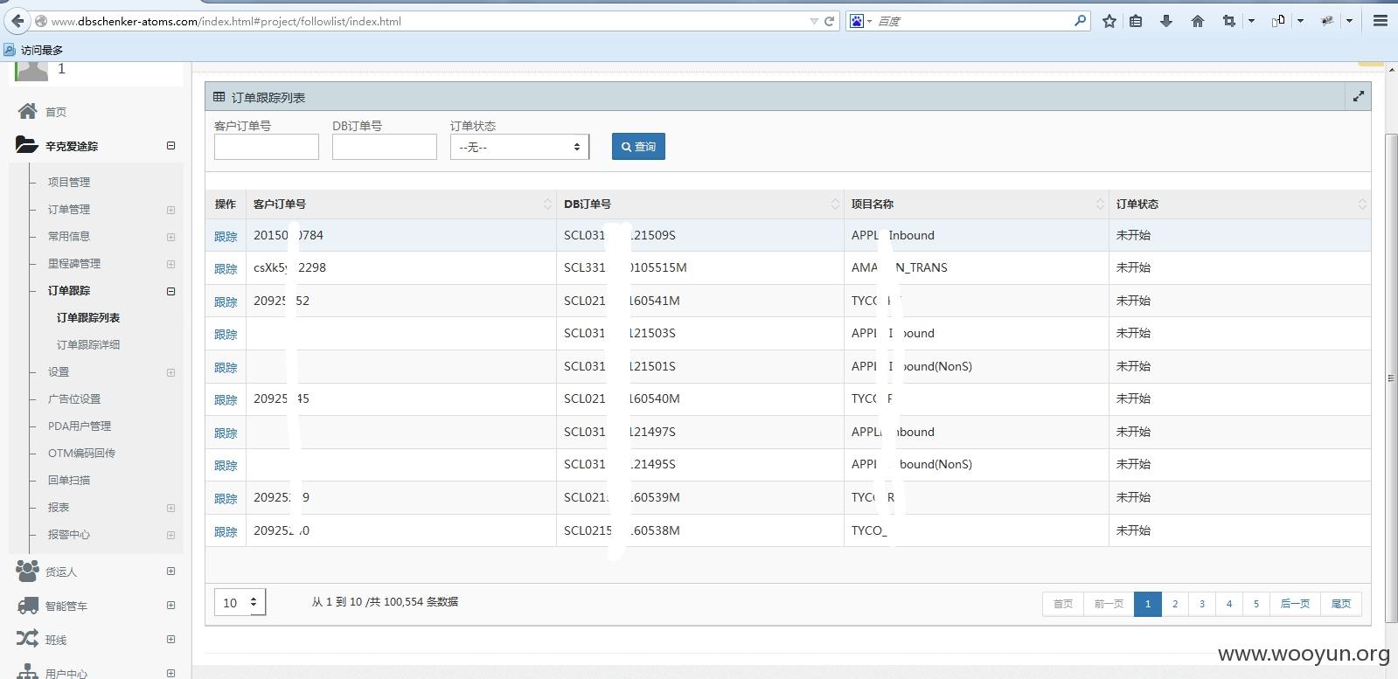
Task: Click the record count text 100,554
Action: [x=403, y=602]
